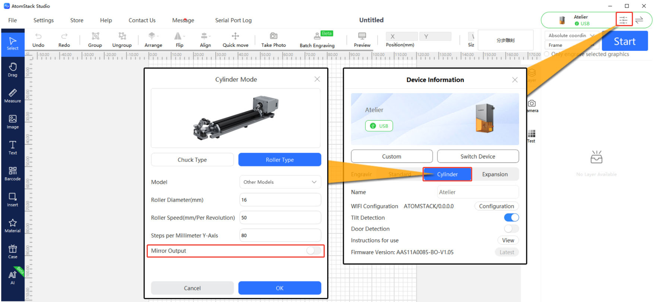Open the File menu
This screenshot has width=654, height=302.
coord(13,20)
